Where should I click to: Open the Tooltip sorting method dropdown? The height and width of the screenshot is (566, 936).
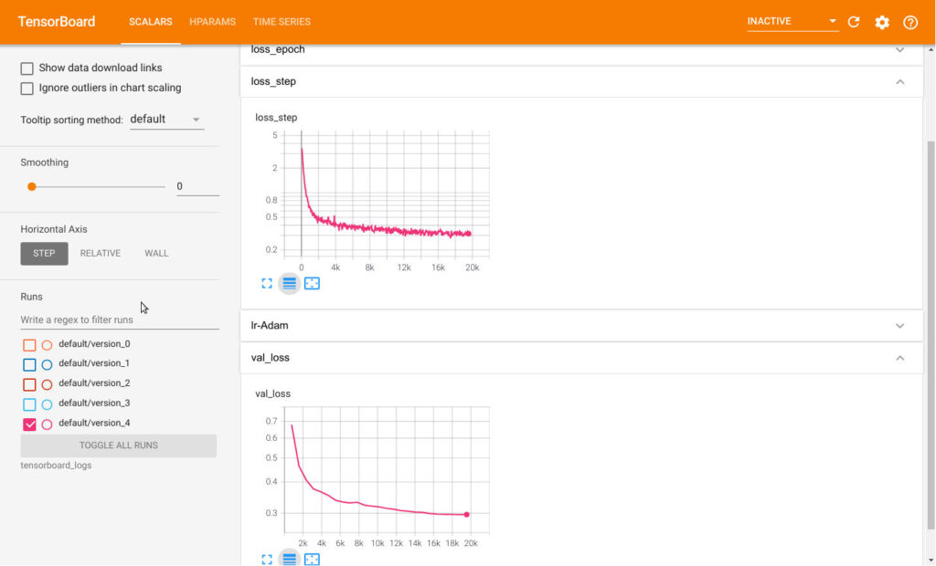[166, 120]
